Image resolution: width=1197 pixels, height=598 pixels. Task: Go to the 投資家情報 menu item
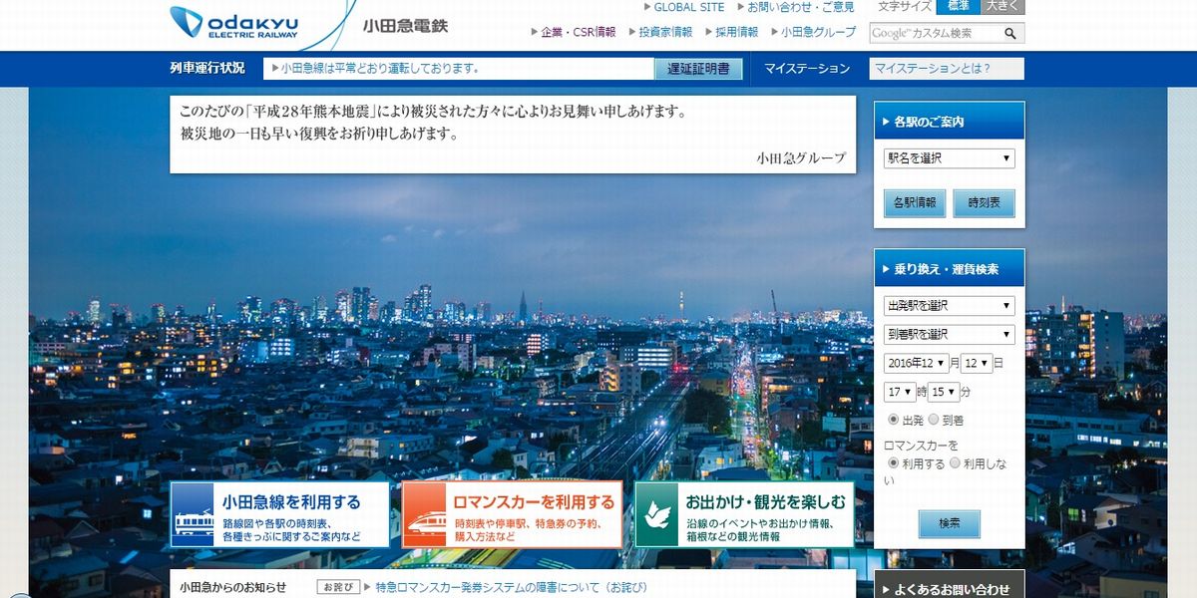click(665, 32)
